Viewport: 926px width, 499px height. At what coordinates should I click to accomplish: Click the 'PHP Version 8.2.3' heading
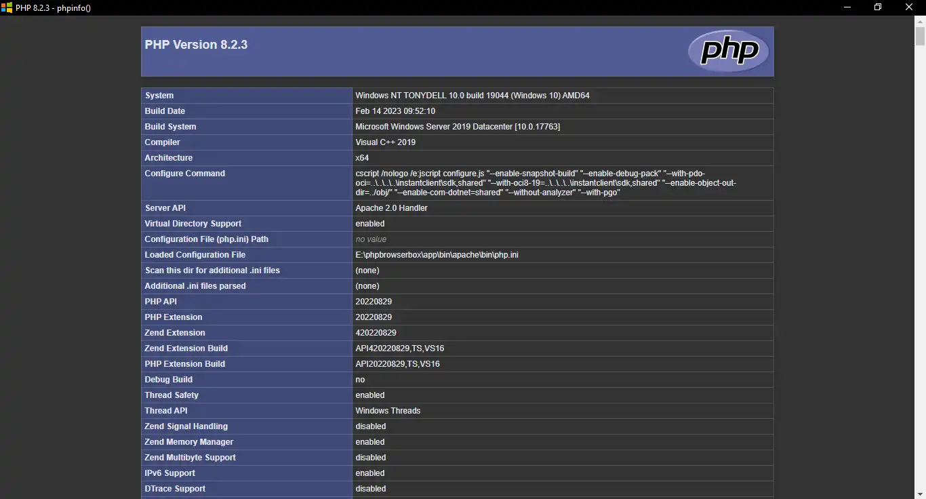coord(196,45)
